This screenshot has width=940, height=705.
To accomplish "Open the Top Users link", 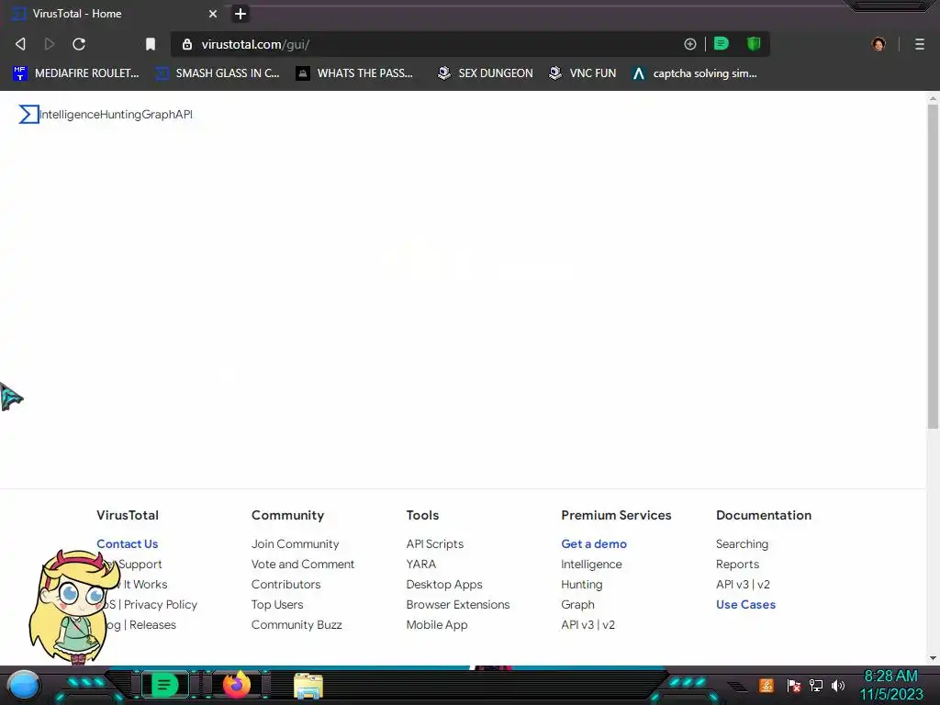I will [x=277, y=604].
